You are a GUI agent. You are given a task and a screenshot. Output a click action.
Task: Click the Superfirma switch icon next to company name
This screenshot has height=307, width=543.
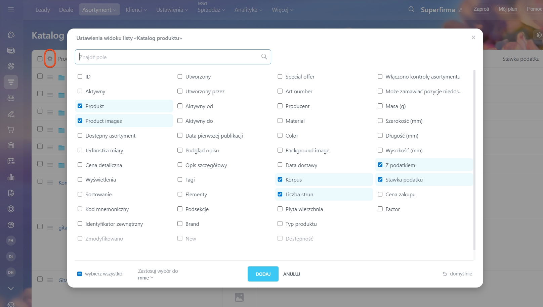tap(460, 10)
